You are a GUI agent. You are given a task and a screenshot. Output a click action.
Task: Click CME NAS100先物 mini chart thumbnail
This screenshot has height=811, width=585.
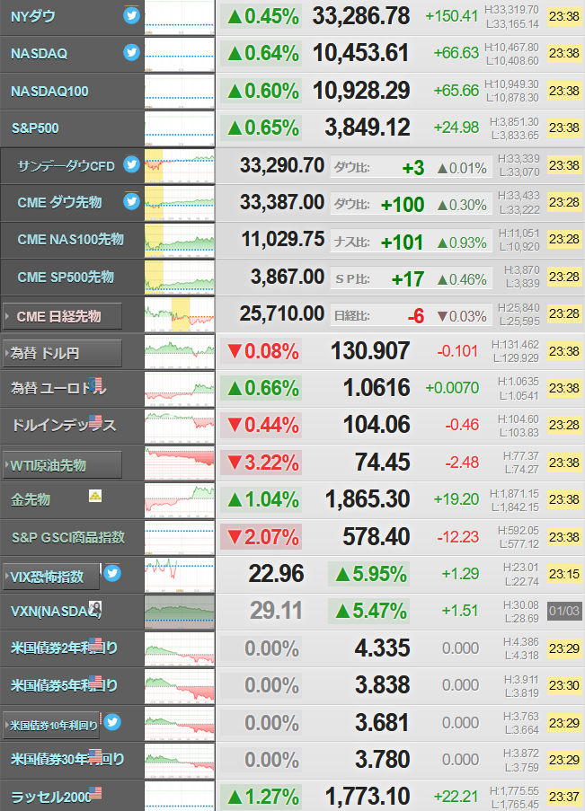pyautogui.click(x=179, y=240)
